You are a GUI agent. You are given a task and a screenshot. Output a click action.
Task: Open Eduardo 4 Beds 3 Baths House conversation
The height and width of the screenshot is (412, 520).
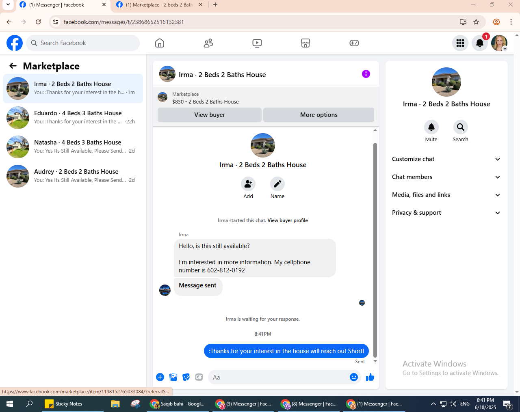coord(73,118)
